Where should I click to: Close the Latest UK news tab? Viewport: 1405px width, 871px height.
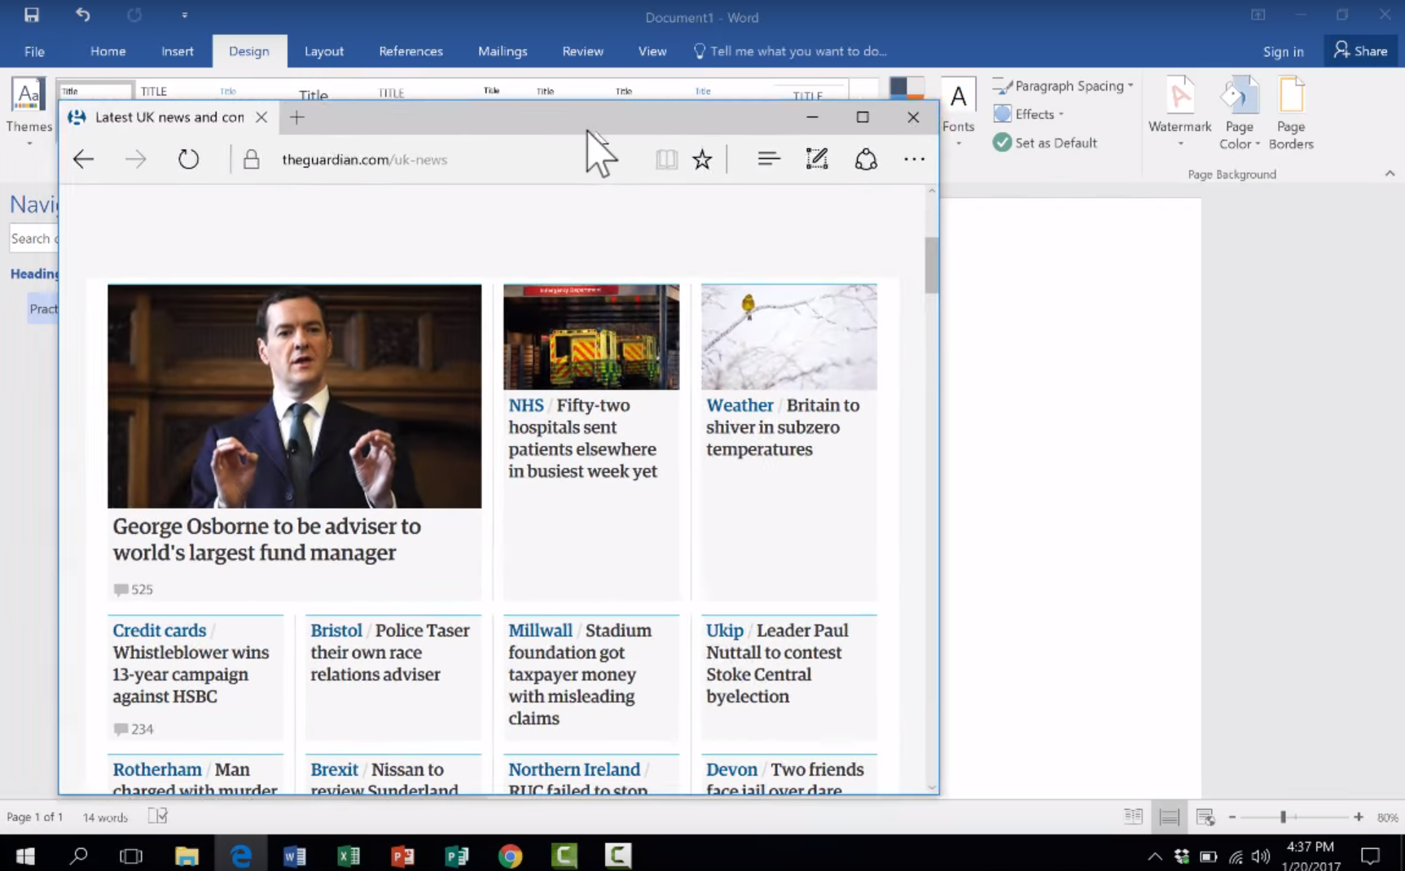261,117
